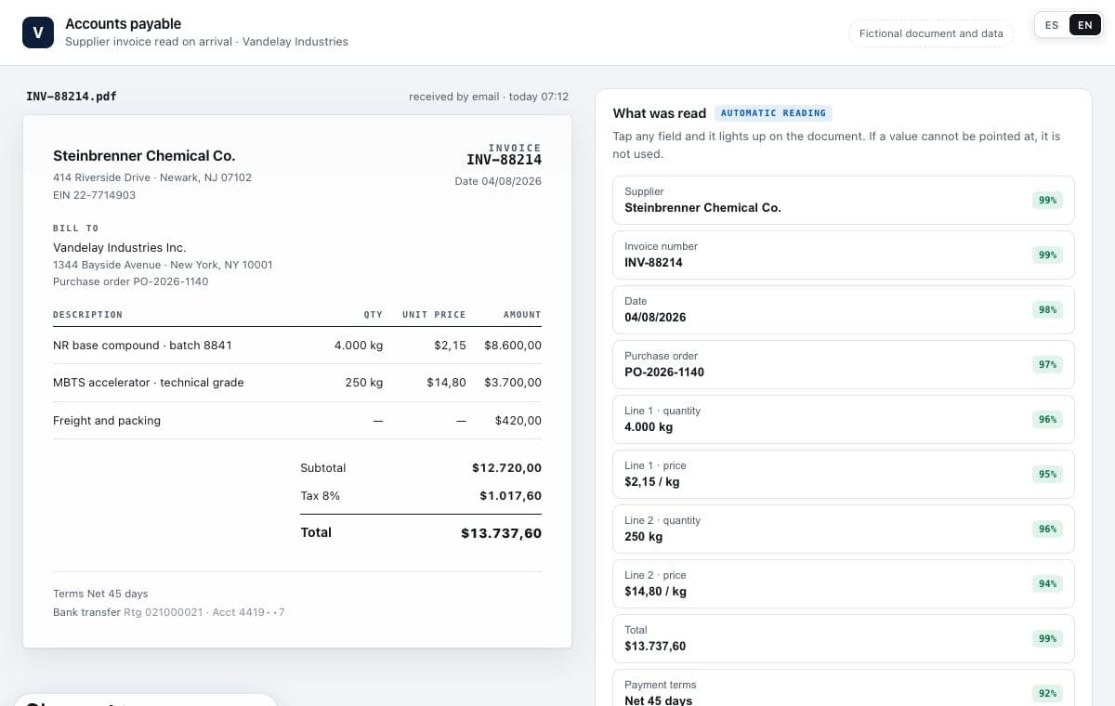This screenshot has width=1115, height=706.
Task: Click the subtotal value $12.720,00
Action: 506,468
